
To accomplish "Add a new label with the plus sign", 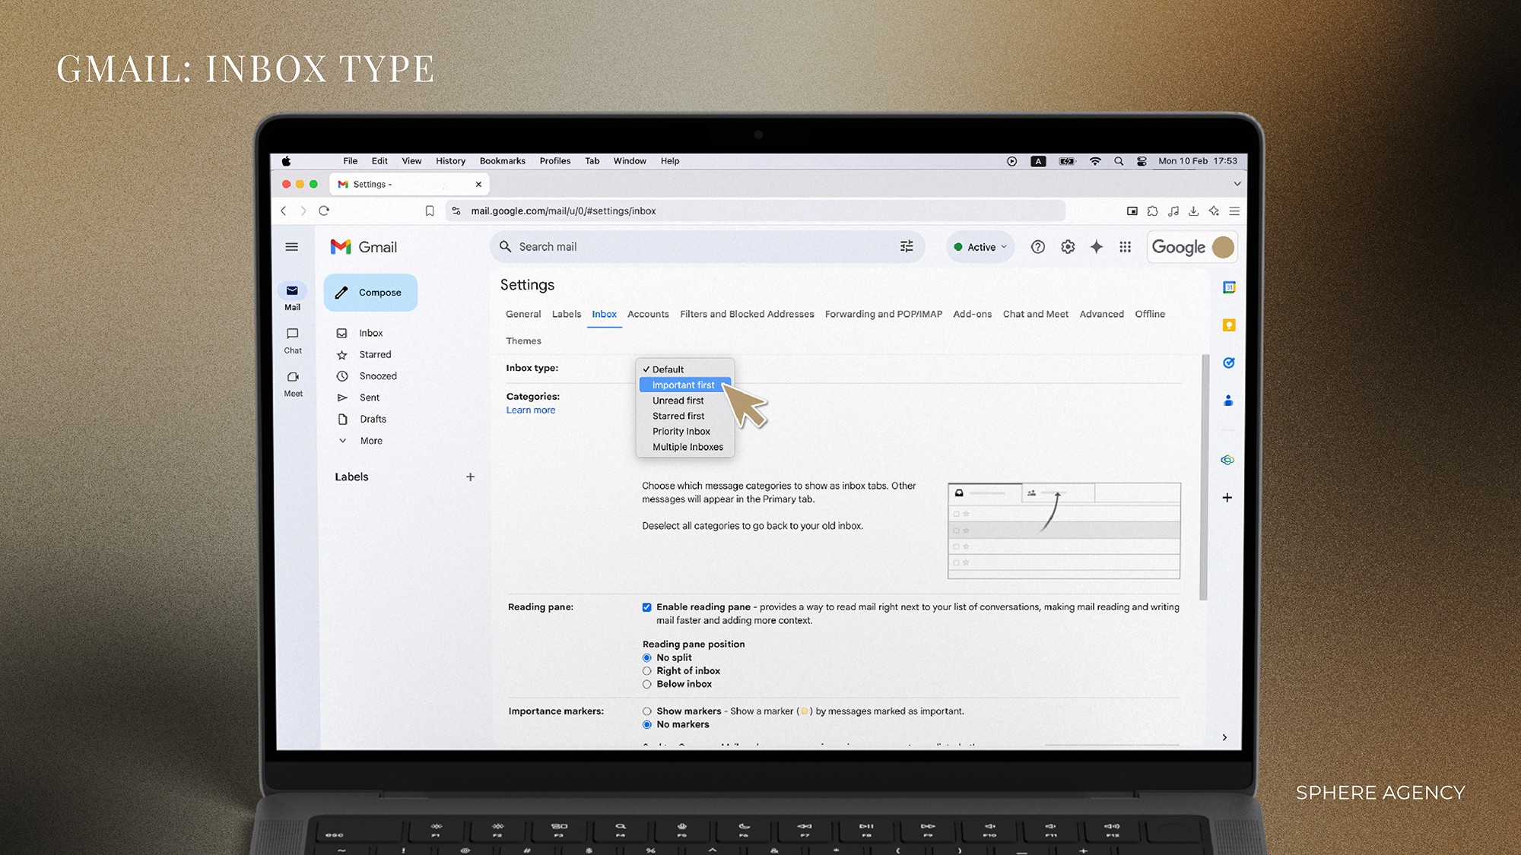I will tap(470, 477).
